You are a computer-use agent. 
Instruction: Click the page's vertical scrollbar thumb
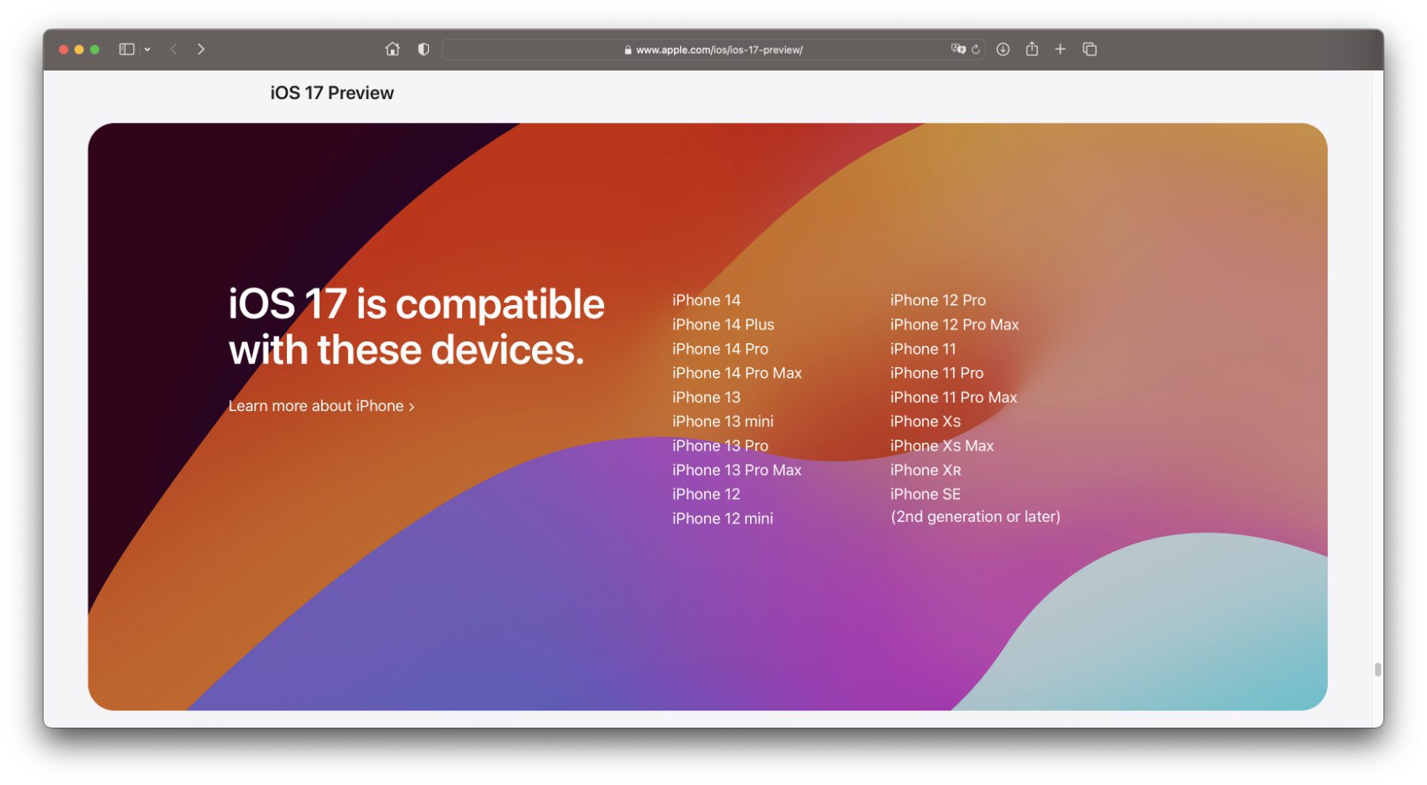[1378, 669]
